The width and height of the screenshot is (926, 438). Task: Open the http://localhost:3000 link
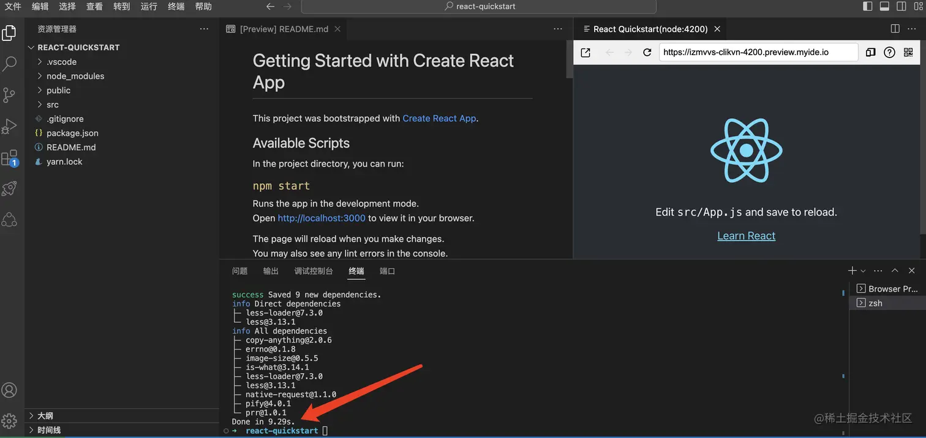point(322,218)
